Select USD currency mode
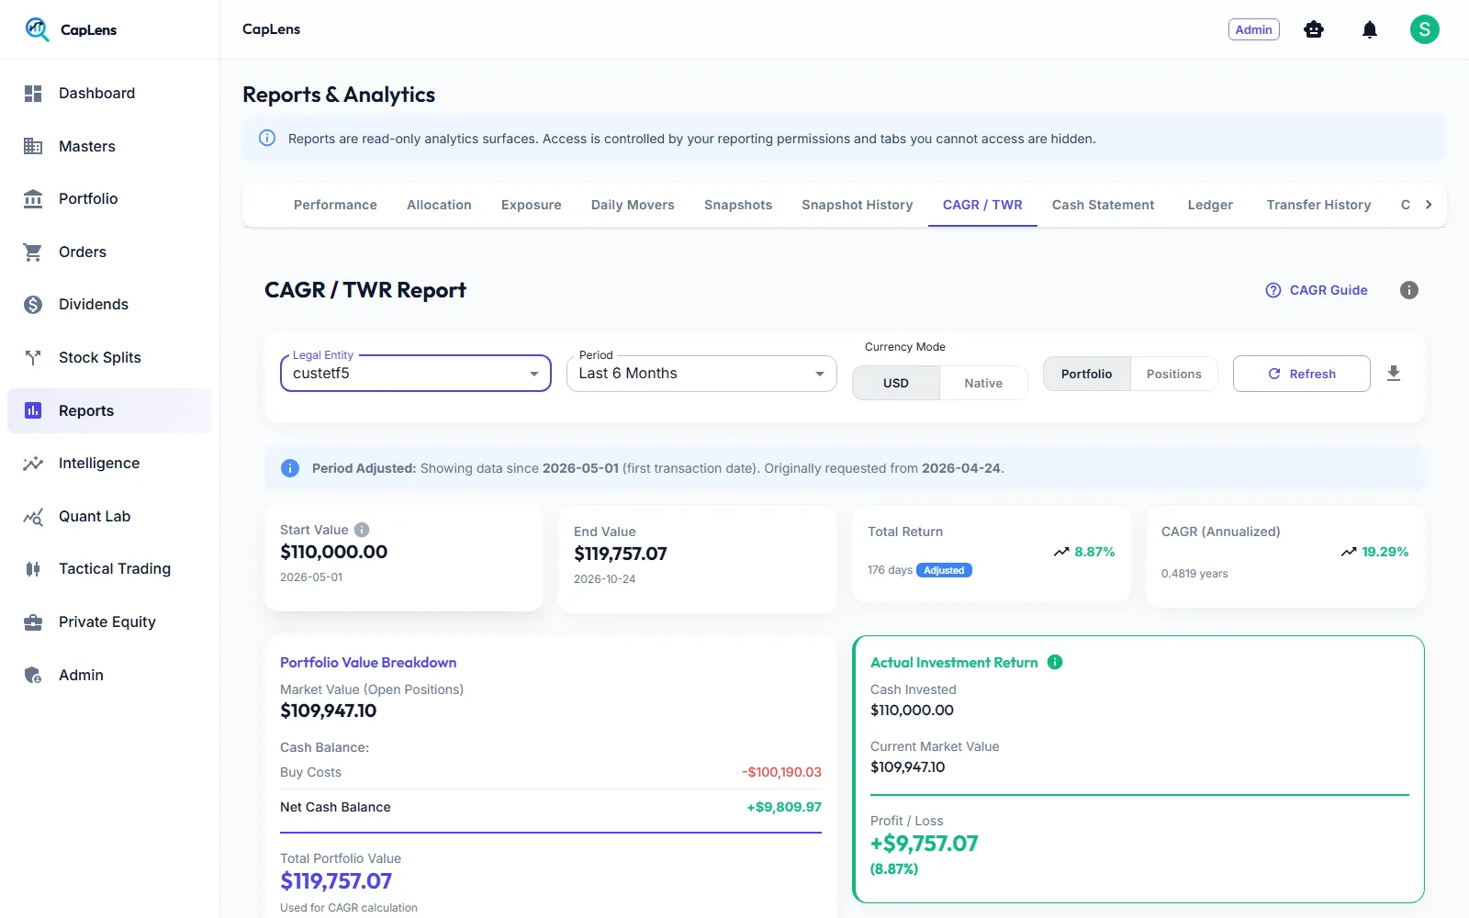Image resolution: width=1469 pixels, height=918 pixels. click(x=896, y=383)
